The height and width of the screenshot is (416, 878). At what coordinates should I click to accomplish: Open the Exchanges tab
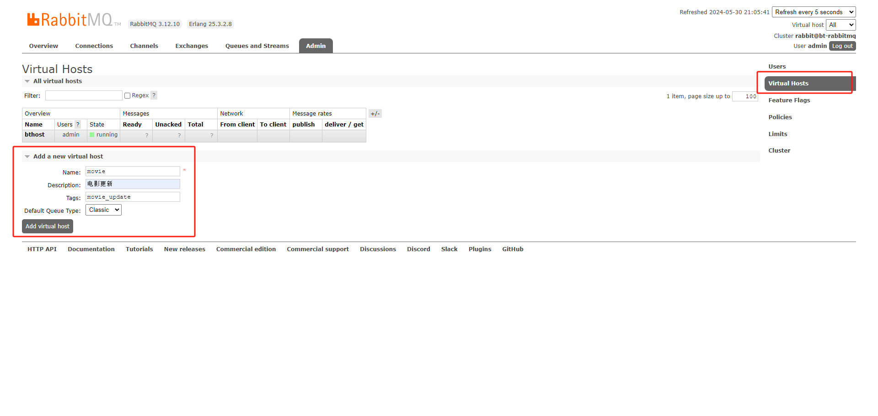tap(192, 46)
